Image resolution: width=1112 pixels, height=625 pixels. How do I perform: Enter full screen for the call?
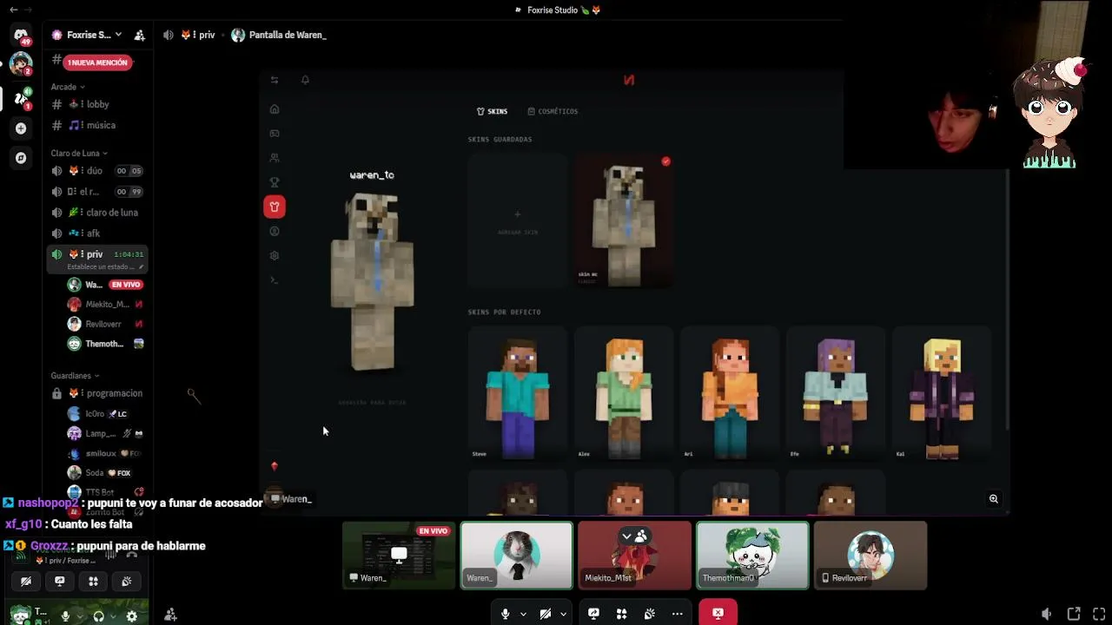point(1099,614)
